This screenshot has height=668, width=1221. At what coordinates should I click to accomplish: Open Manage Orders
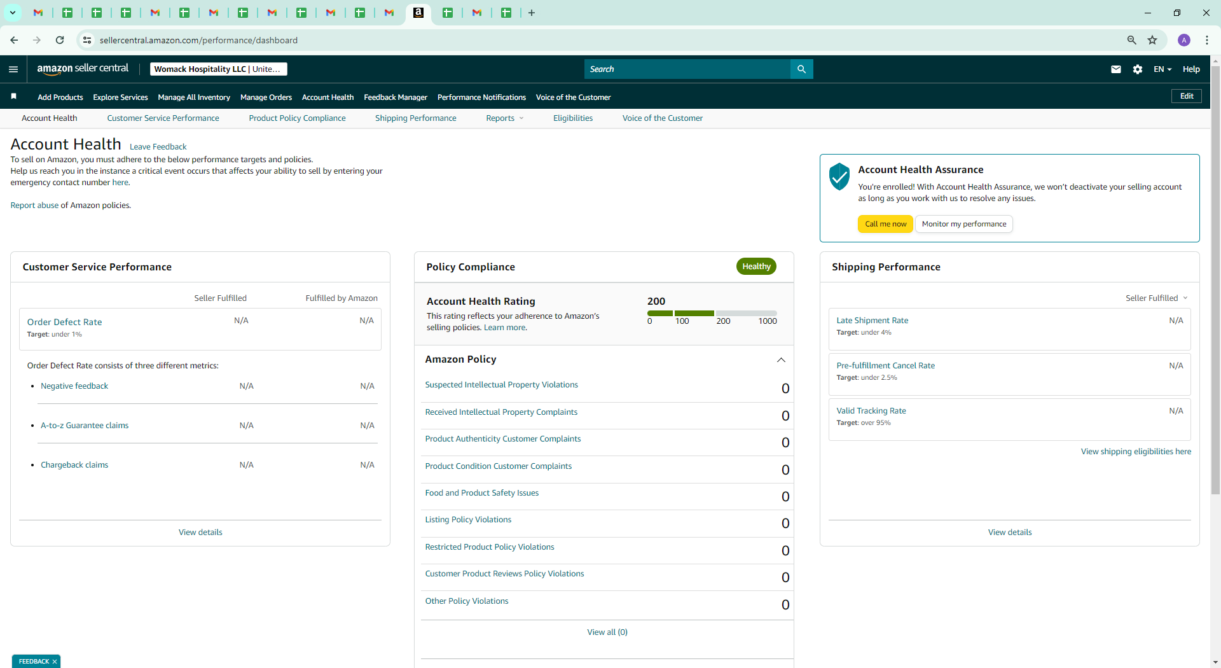pyautogui.click(x=266, y=97)
